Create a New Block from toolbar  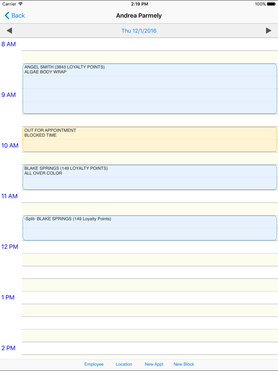(184, 364)
